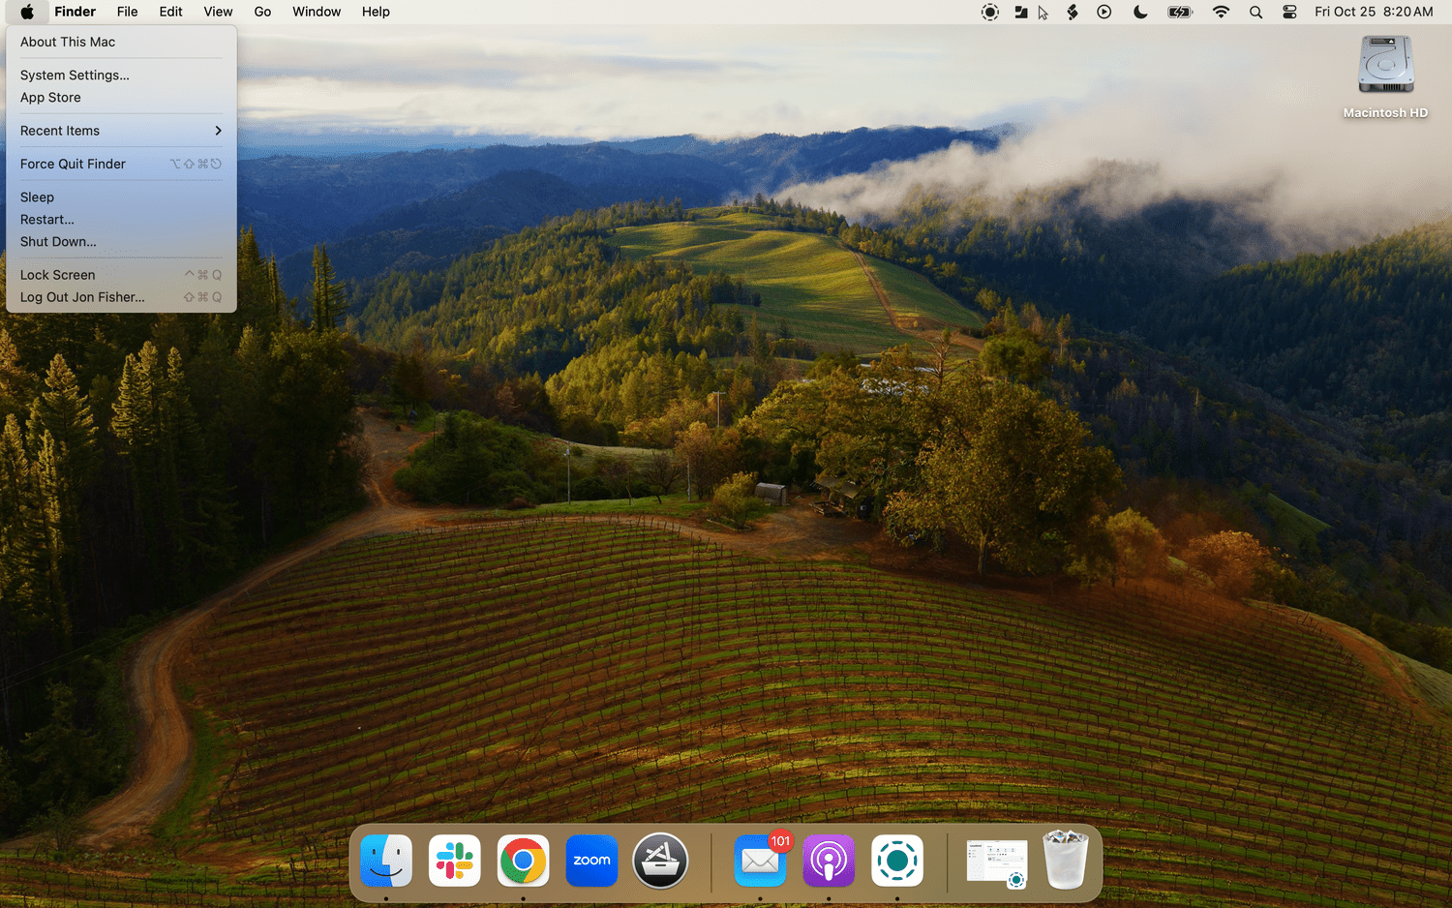Select Shut Down from Apple menu
The image size is (1452, 908).
click(x=58, y=242)
